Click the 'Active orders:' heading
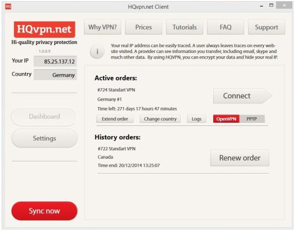 pyautogui.click(x=116, y=78)
